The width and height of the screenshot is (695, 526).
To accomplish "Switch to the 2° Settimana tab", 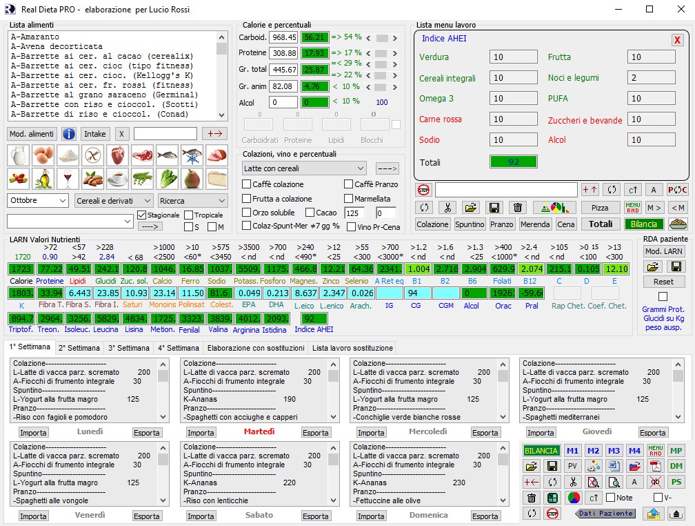I will pos(79,348).
